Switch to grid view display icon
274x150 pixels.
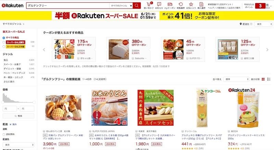click(x=263, y=79)
